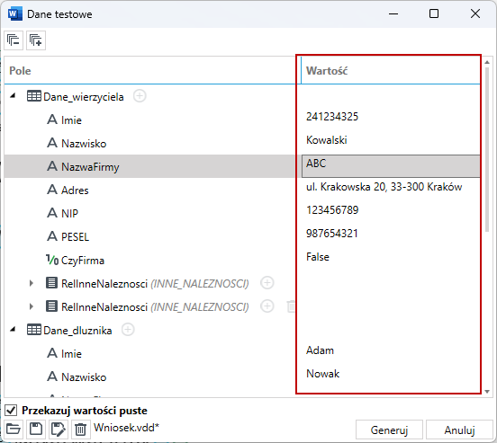Edit the value 123456789

pyautogui.click(x=332, y=209)
